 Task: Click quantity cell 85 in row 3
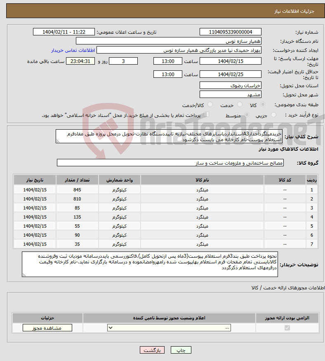pyautogui.click(x=77, y=208)
